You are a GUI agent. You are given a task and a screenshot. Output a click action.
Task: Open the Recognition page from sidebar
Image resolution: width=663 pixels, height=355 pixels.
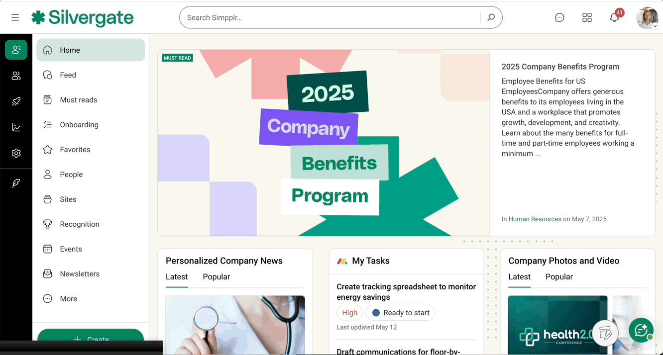tap(80, 224)
